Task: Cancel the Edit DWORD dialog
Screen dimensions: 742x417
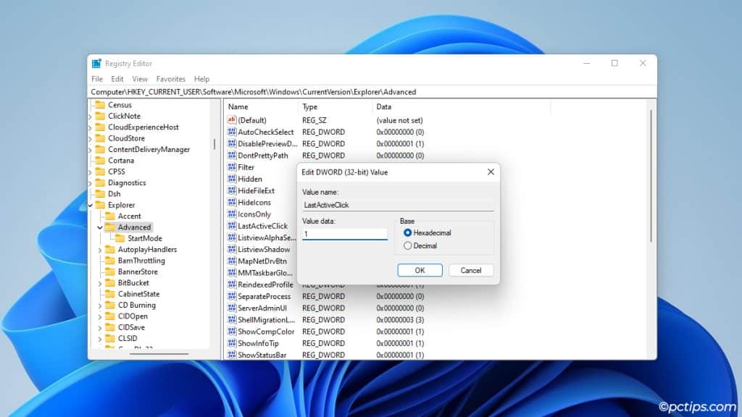Action: click(471, 270)
